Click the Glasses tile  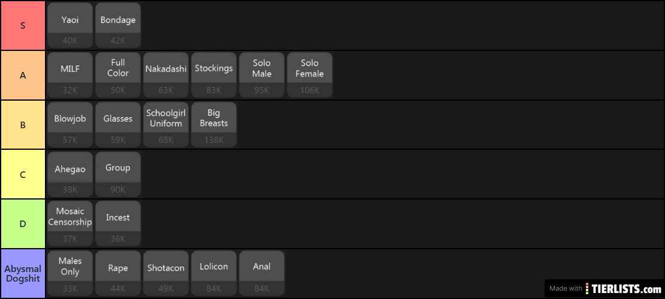[118, 125]
